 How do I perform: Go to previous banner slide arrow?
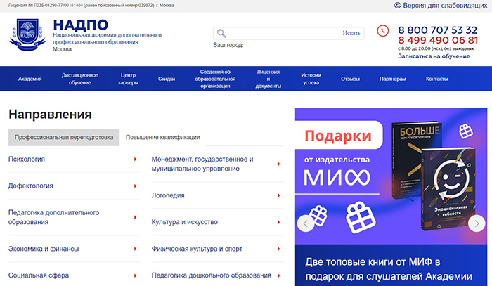pos(305,223)
